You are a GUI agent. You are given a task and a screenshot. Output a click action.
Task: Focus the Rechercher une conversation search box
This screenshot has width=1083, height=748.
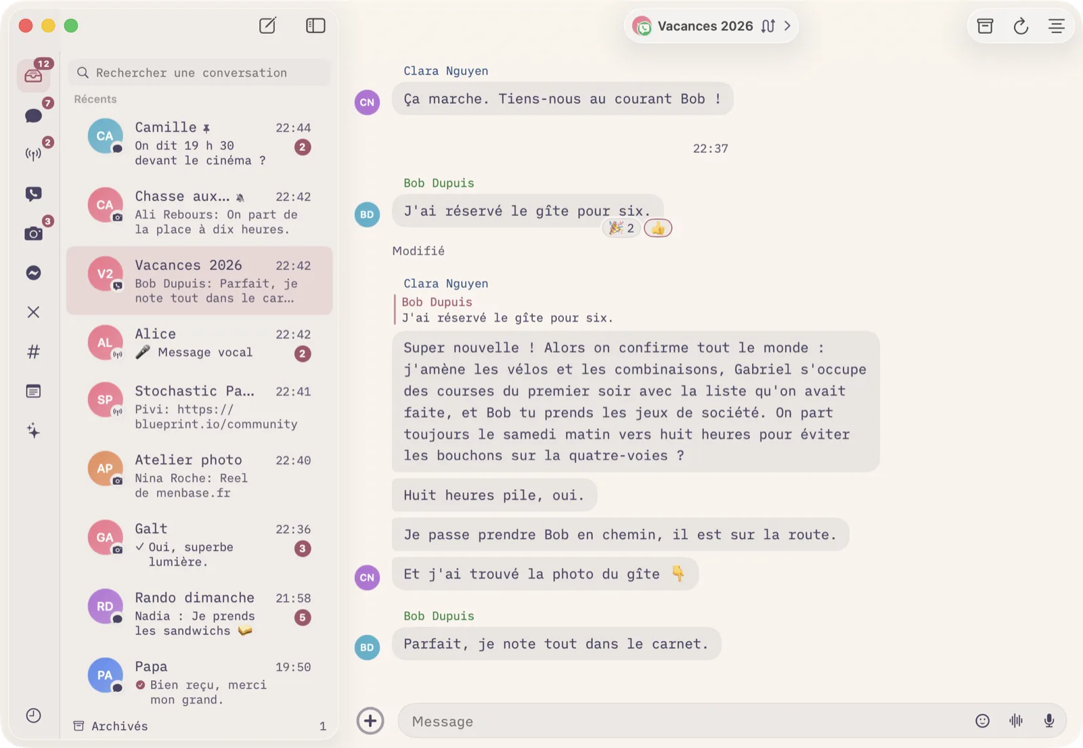tap(200, 72)
